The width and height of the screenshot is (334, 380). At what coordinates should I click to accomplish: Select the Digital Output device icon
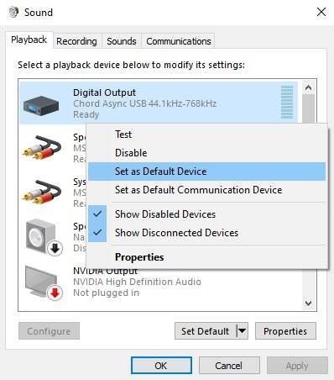coord(41,106)
